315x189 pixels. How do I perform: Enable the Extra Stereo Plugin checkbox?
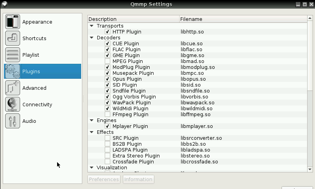(x=107, y=156)
